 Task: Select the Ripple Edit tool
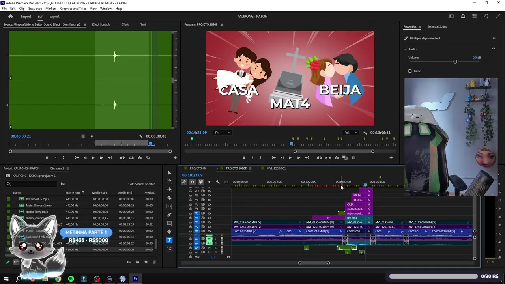(x=169, y=189)
